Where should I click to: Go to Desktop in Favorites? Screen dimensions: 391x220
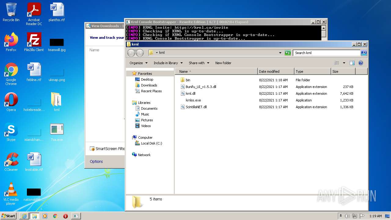tap(147, 79)
